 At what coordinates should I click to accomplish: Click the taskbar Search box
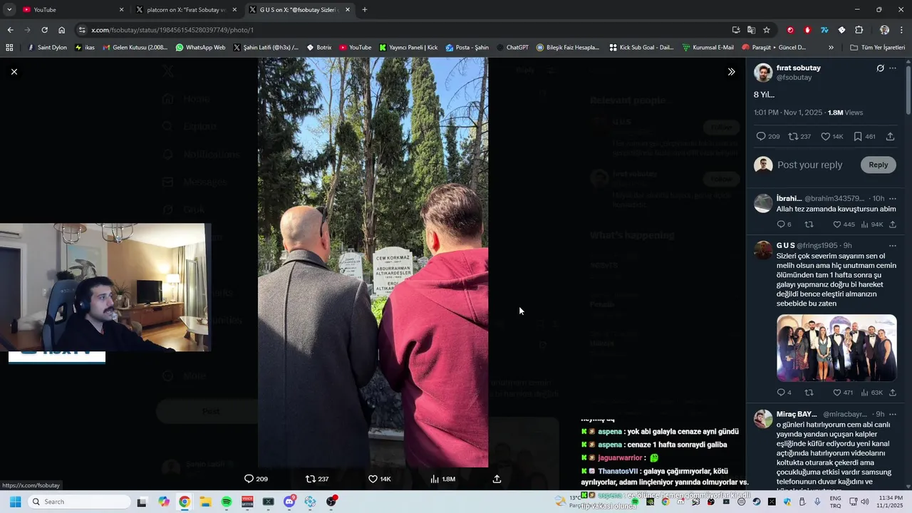point(78,502)
